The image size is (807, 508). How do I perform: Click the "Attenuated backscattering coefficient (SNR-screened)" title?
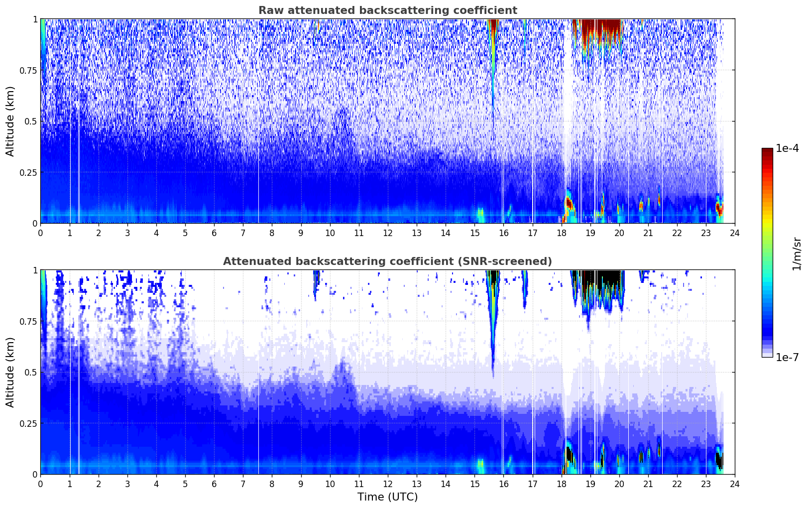click(387, 261)
